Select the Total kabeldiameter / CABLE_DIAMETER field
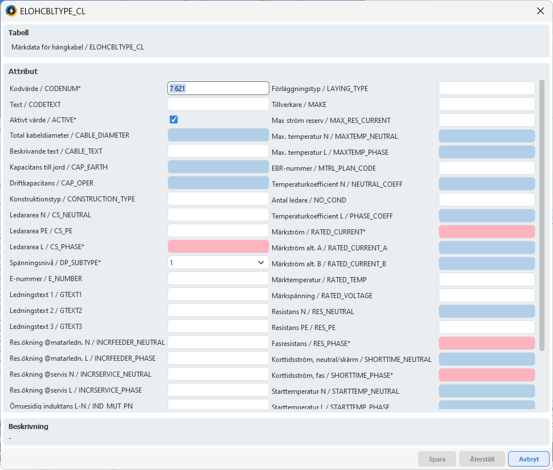Screen dimensions: 553x470 coord(218,135)
